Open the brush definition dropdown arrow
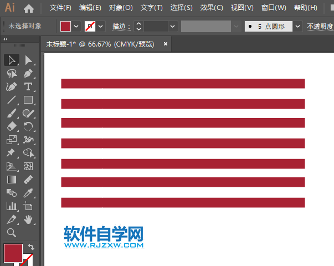This screenshot has width=334, height=266. (x=297, y=27)
